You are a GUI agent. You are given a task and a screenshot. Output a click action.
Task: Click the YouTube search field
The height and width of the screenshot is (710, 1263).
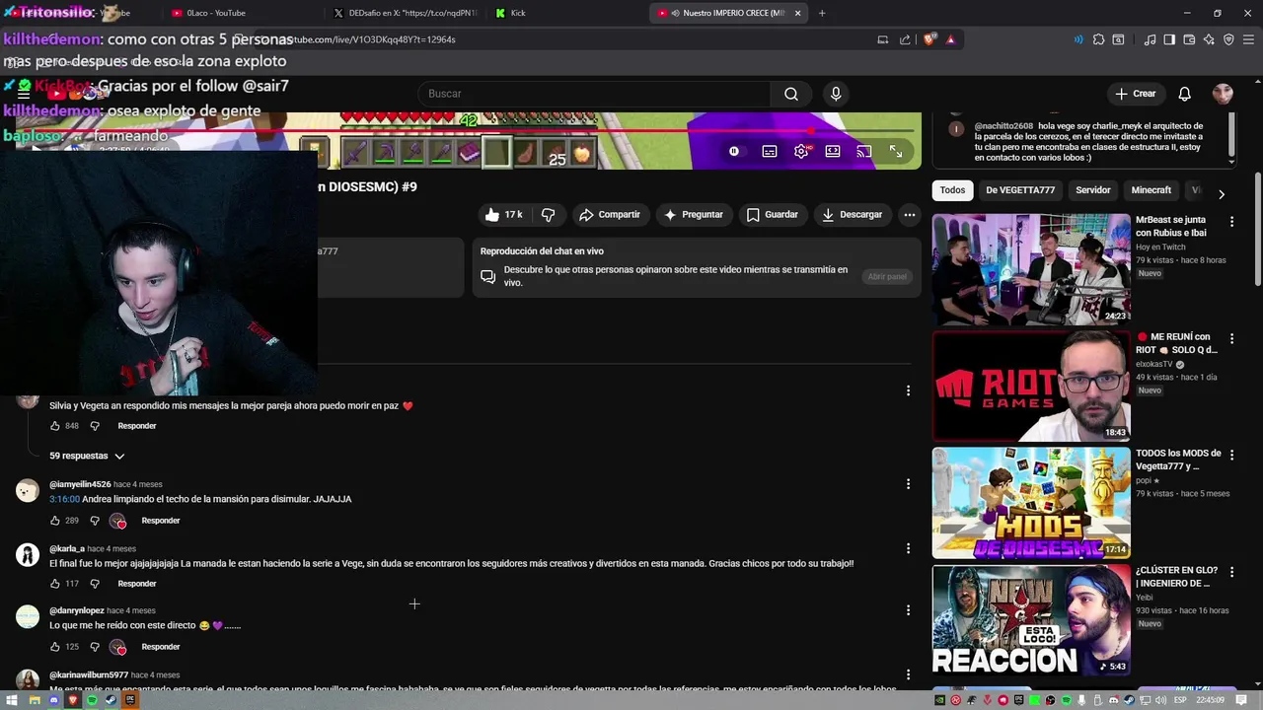click(x=594, y=94)
